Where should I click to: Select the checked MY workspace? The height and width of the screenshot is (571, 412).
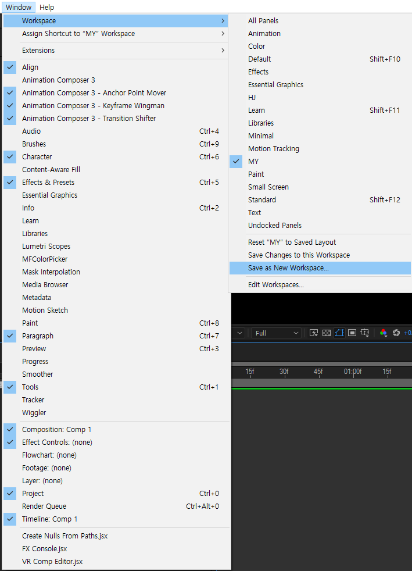pos(320,161)
